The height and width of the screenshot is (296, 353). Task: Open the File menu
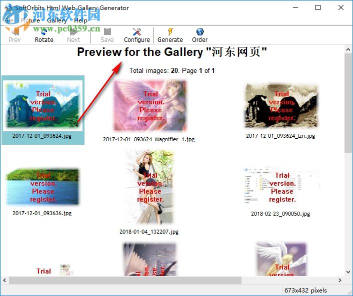(x=9, y=20)
